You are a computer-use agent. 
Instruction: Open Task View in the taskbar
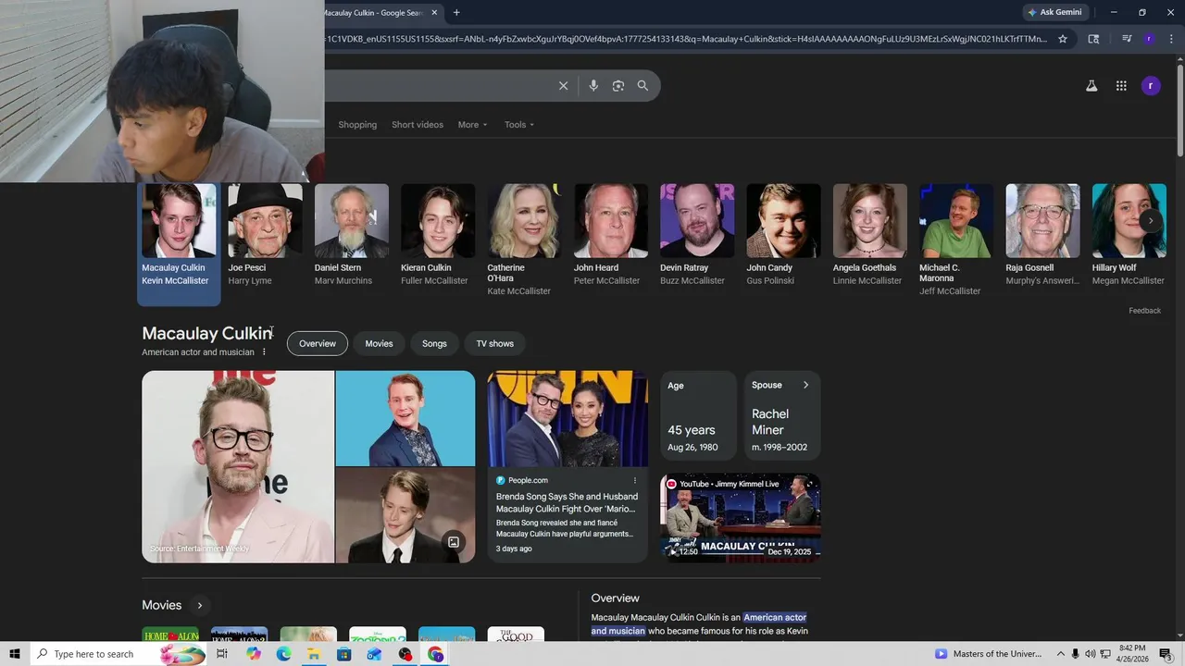(222, 654)
